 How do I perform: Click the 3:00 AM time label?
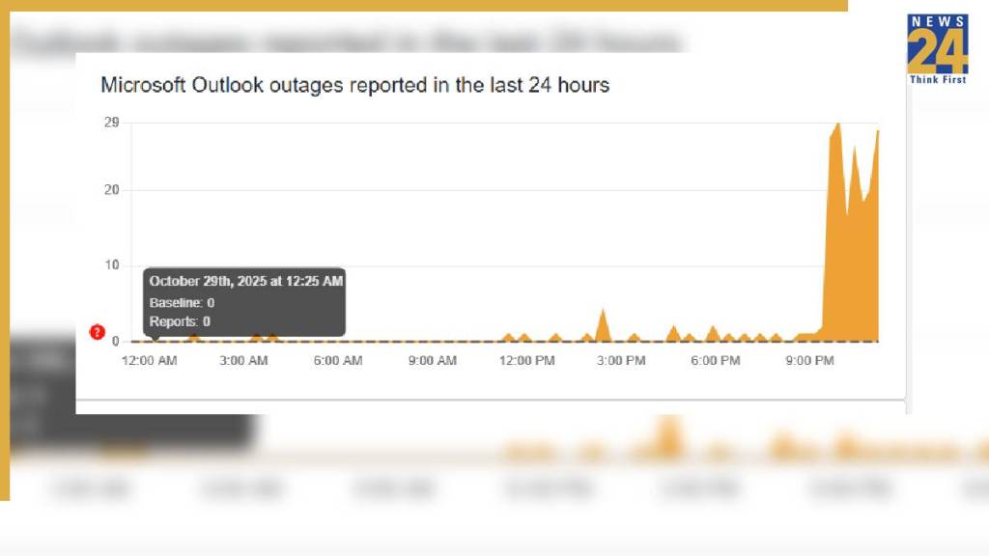tap(243, 361)
